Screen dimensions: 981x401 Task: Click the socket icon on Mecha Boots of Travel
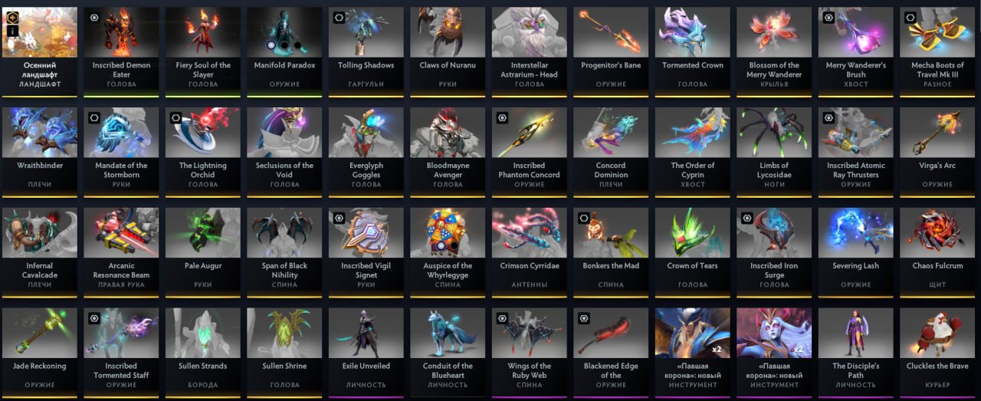[910, 17]
